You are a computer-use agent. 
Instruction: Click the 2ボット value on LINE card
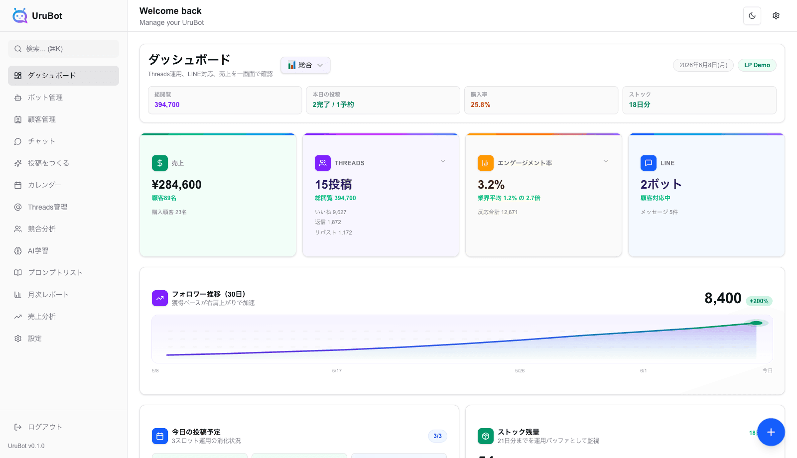661,185
